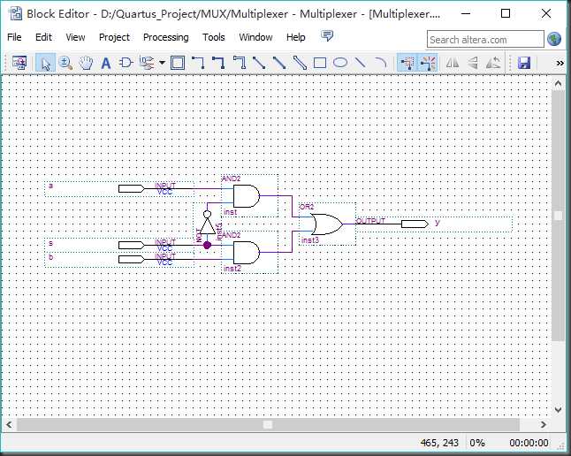
Task: Select input pin s
Action: pos(119,246)
